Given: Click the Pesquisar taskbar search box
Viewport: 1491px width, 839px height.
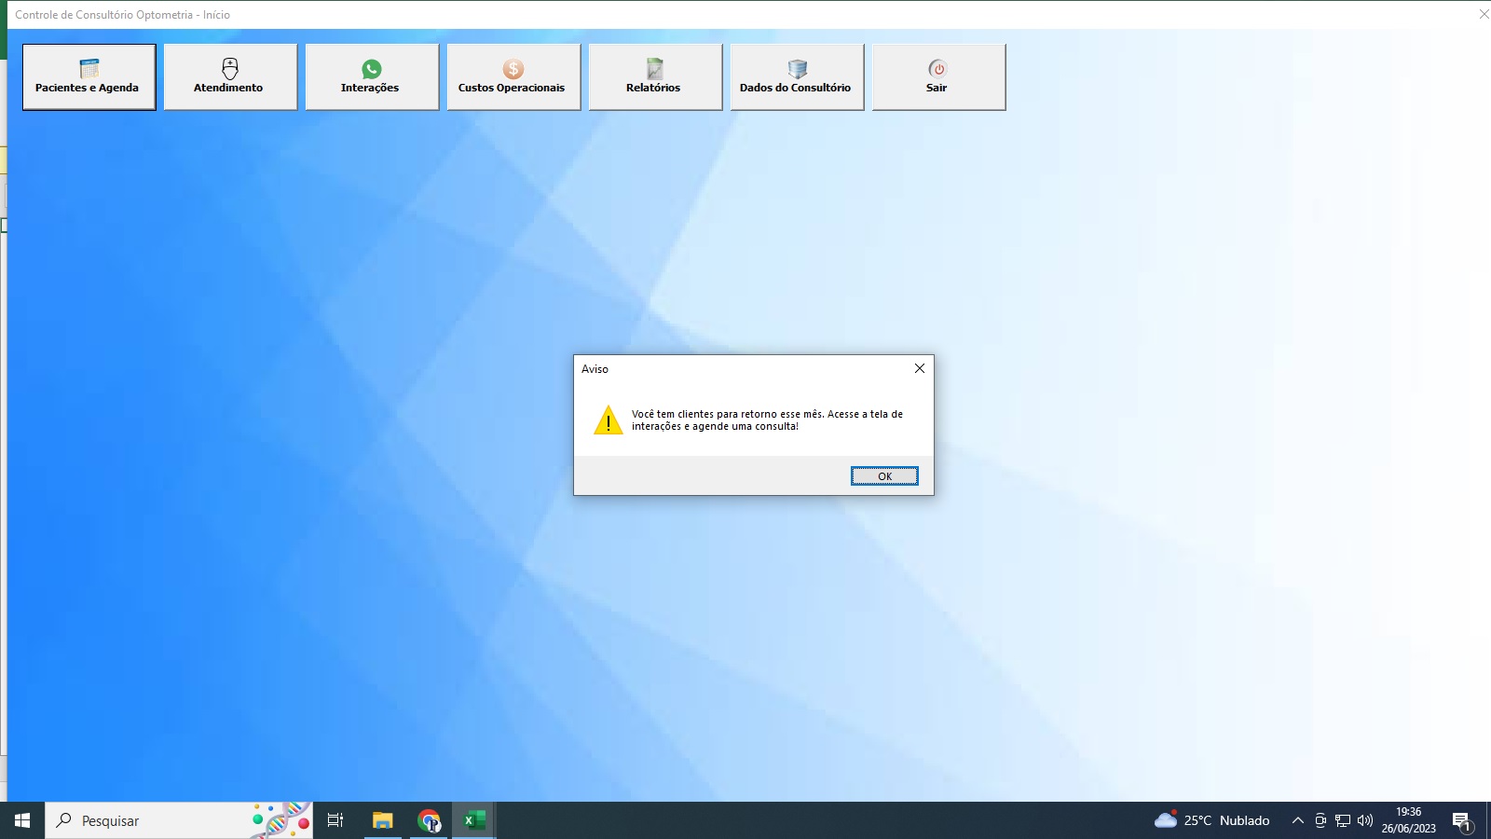Looking at the screenshot, I should 179,820.
